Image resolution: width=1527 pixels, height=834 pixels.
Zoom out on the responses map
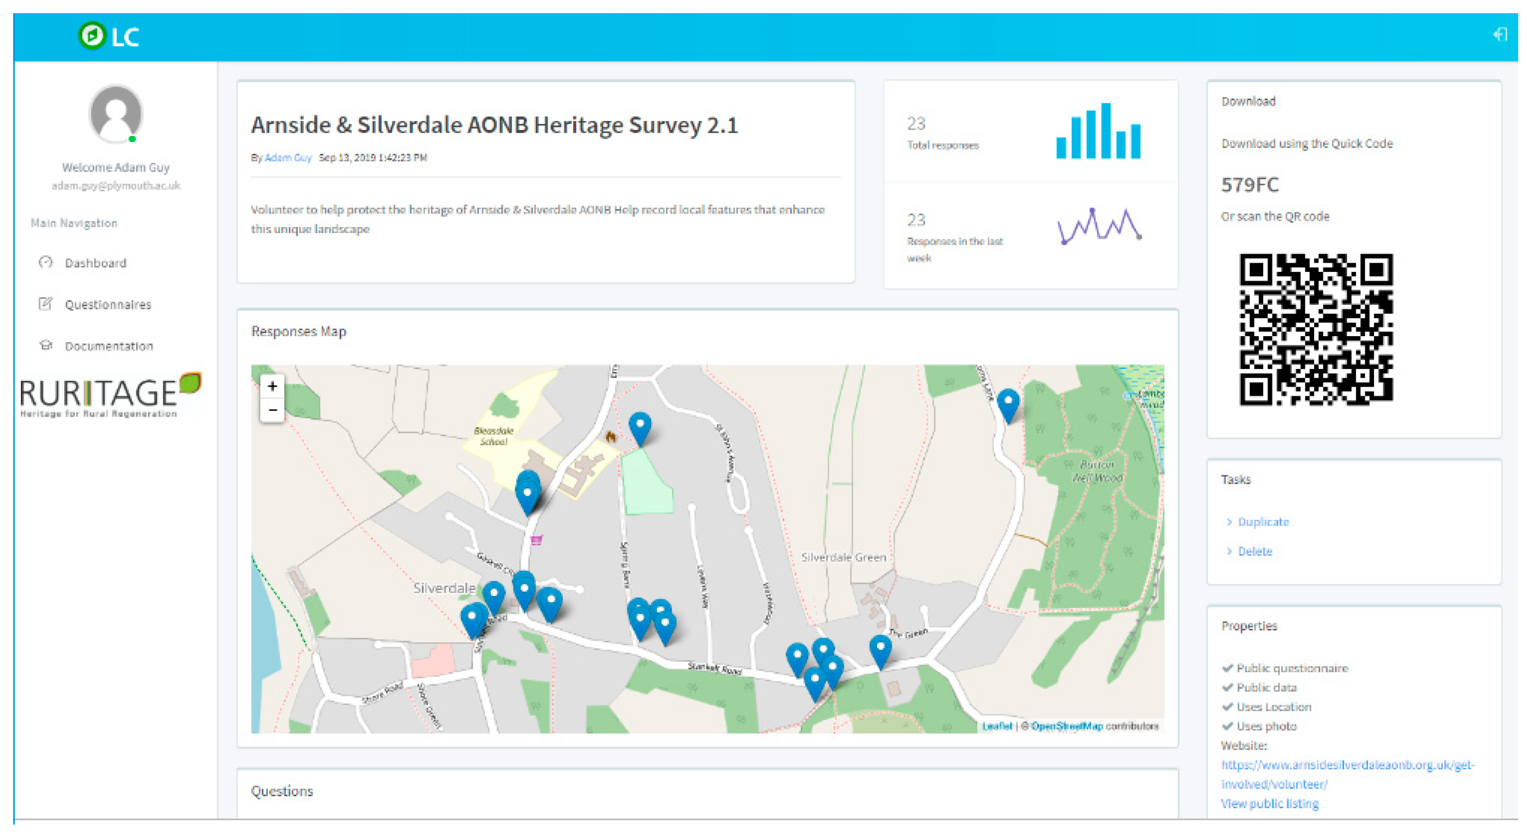272,410
